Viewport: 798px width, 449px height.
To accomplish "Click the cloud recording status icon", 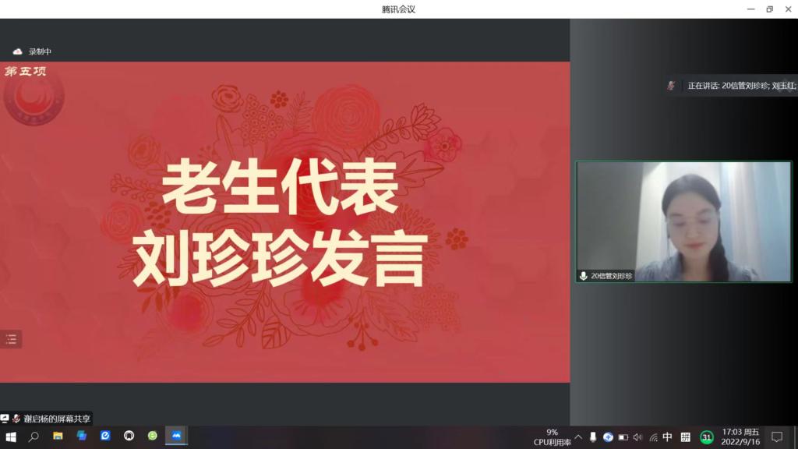I will pyautogui.click(x=18, y=51).
